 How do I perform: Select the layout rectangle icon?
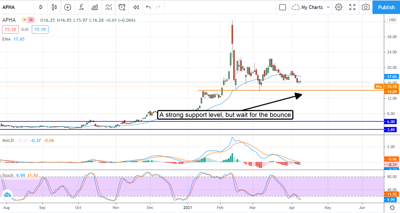tap(282, 7)
